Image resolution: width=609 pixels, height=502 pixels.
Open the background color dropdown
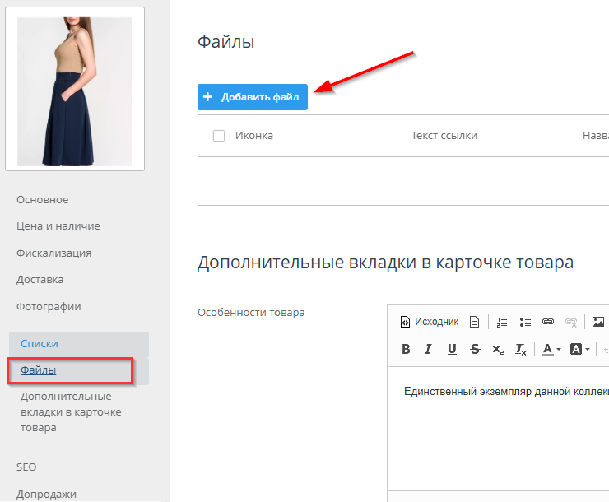pos(579,349)
